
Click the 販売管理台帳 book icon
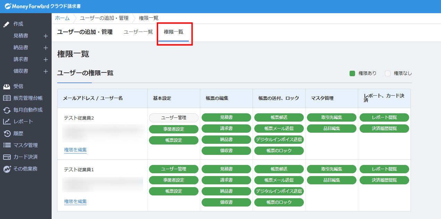(7, 98)
